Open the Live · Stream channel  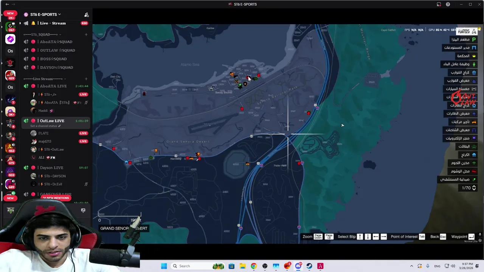click(53, 23)
